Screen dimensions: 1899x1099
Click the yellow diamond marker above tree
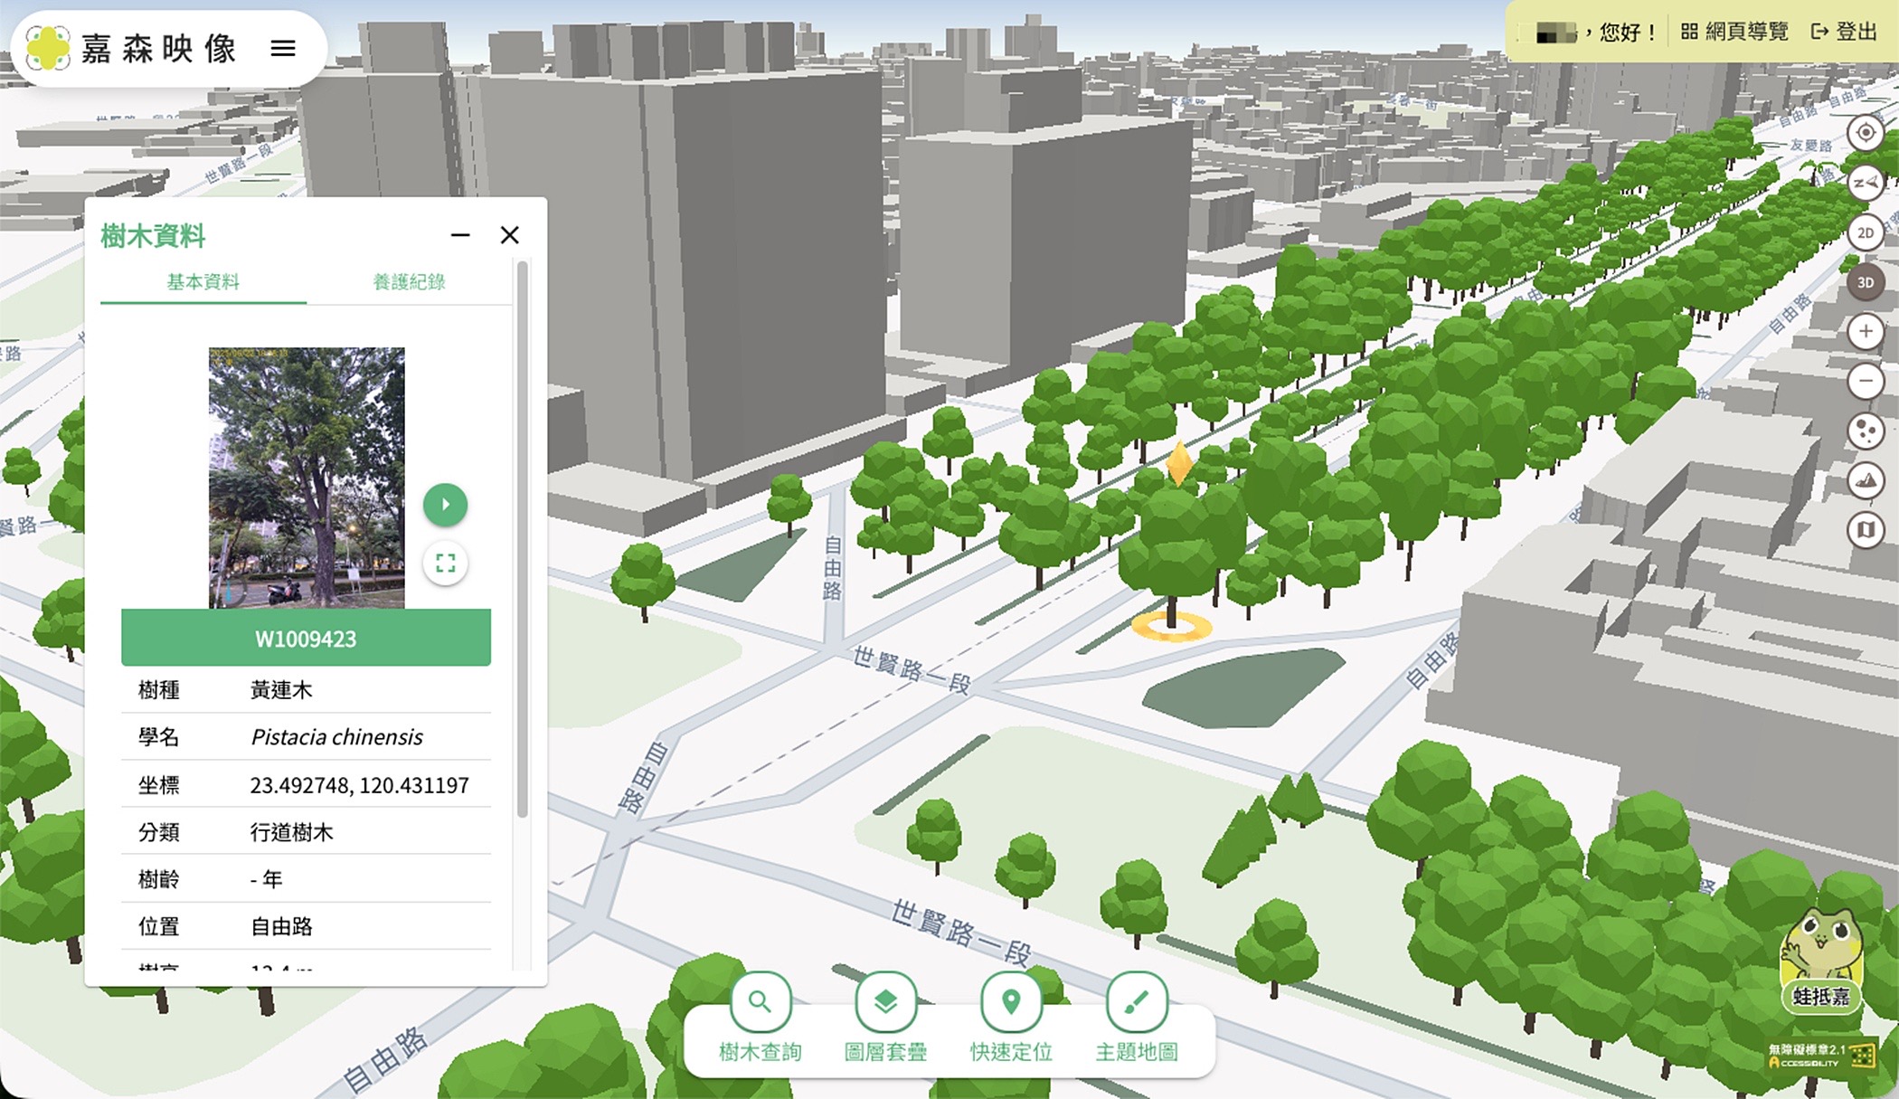click(x=1178, y=462)
